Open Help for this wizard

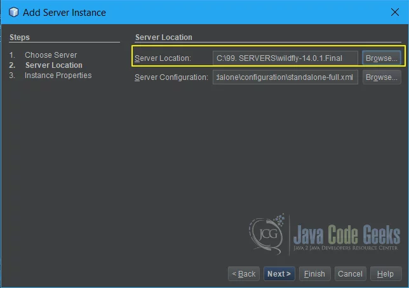coord(386,273)
